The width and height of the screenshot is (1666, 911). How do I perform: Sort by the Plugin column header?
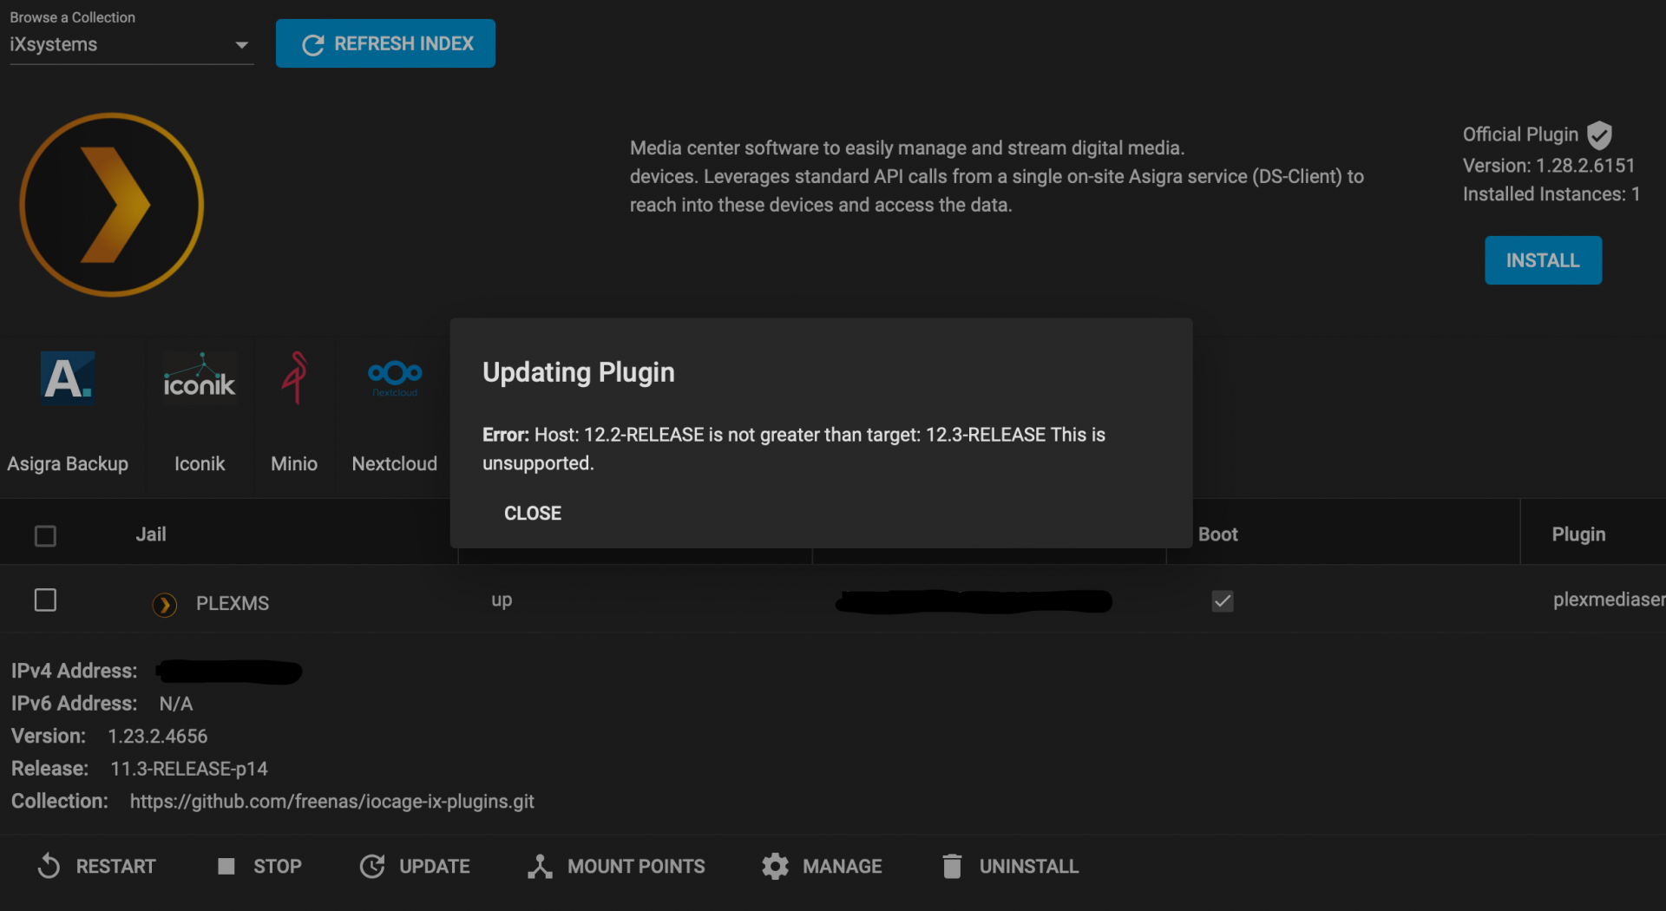[x=1578, y=534]
